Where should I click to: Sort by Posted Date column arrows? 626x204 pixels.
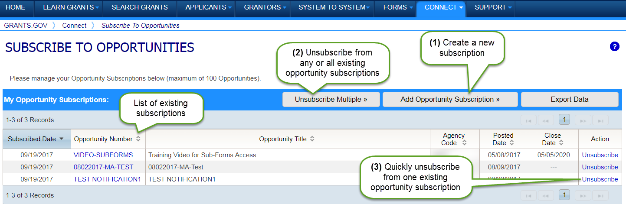pos(512,142)
